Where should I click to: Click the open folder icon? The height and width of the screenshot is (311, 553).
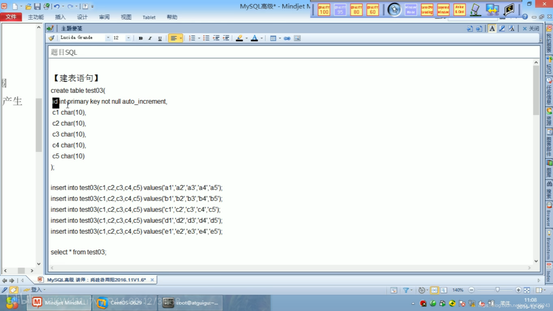click(28, 6)
